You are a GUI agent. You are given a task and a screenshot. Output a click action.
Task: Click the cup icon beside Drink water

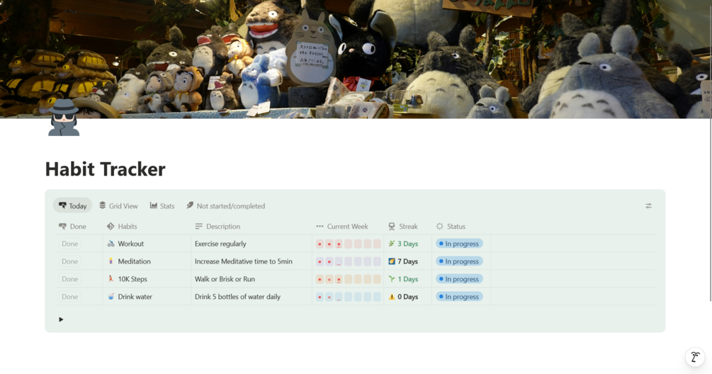(x=111, y=297)
